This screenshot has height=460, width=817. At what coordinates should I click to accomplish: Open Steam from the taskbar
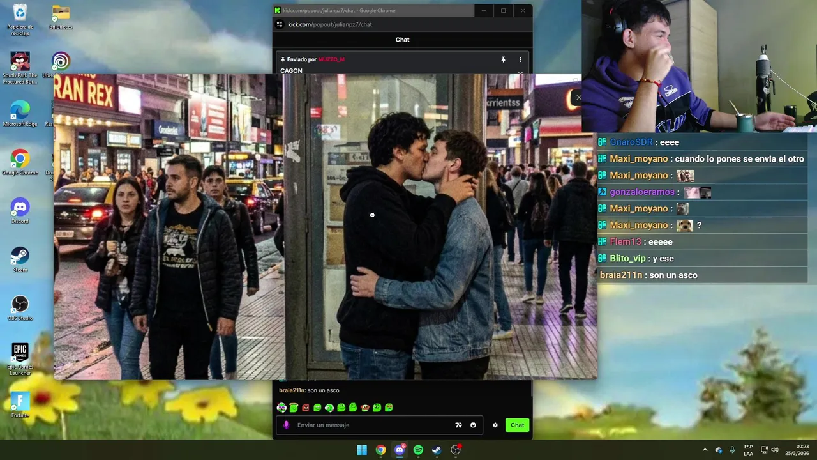click(437, 450)
